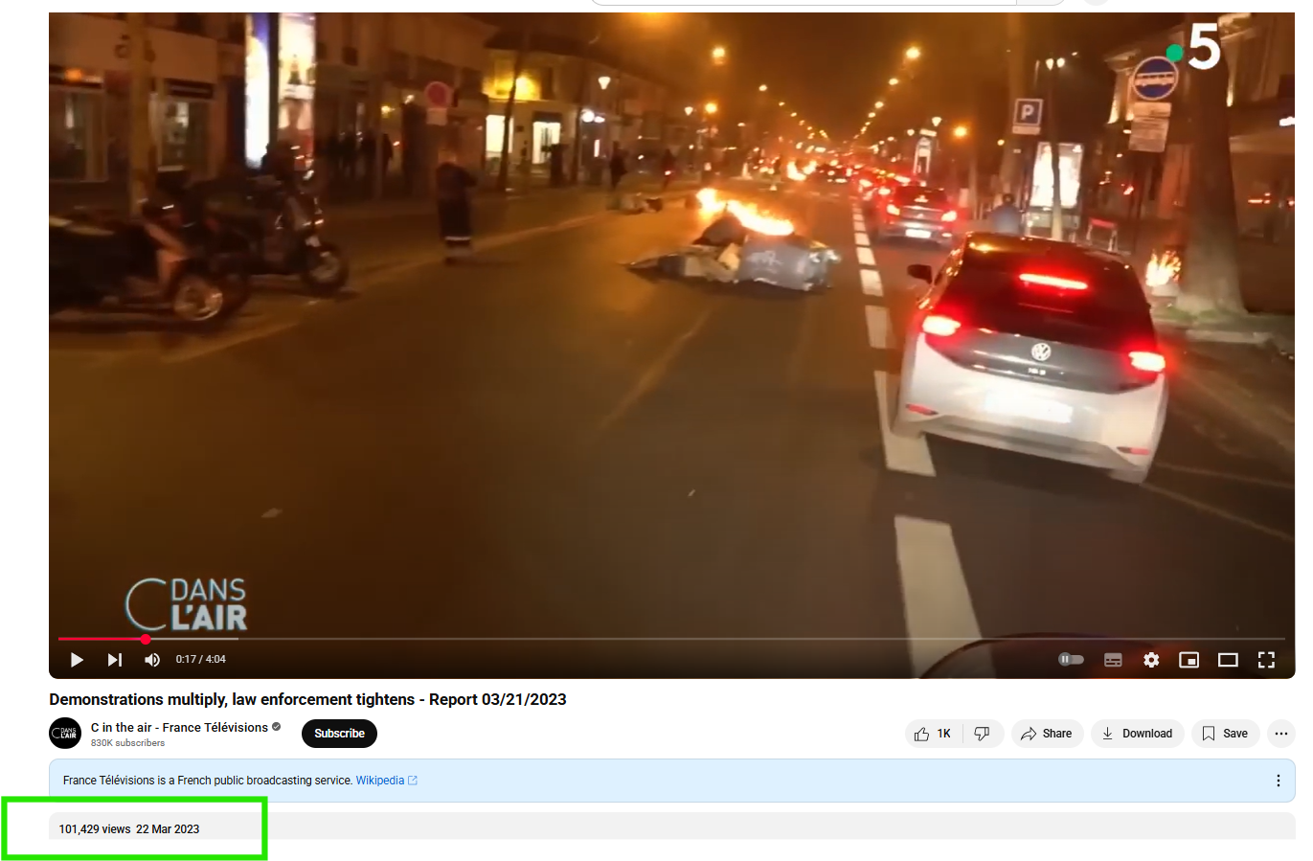Open more actions three-dot menu beside Save
Viewport: 1313px width, 861px height.
pyautogui.click(x=1281, y=734)
